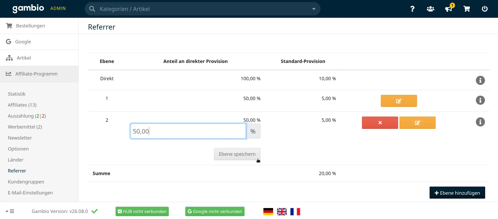The height and width of the screenshot is (219, 498).
Task: Expand the Kategorien / Artikel search dropdown
Action: (x=314, y=9)
